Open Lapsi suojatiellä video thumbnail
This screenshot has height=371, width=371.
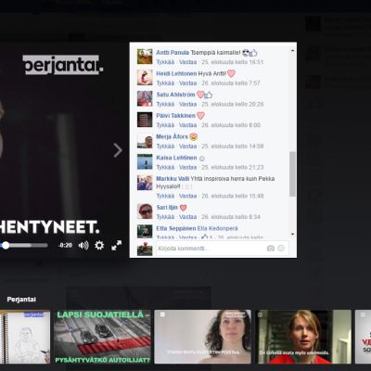tap(102, 337)
